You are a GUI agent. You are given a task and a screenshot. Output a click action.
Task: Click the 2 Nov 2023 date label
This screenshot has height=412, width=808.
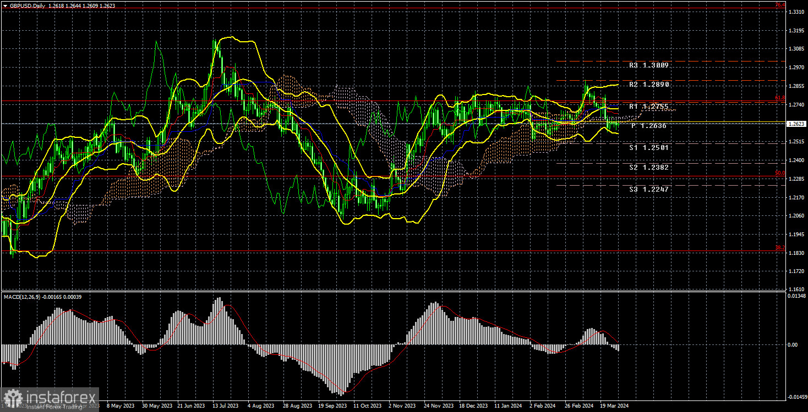[x=402, y=406]
